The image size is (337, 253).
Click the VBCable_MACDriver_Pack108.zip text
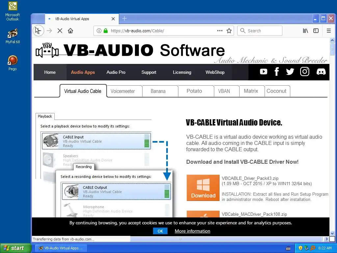(x=254, y=214)
